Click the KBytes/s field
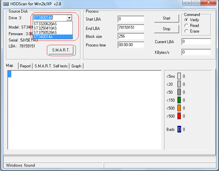The image size is (219, 171). (x=196, y=52)
